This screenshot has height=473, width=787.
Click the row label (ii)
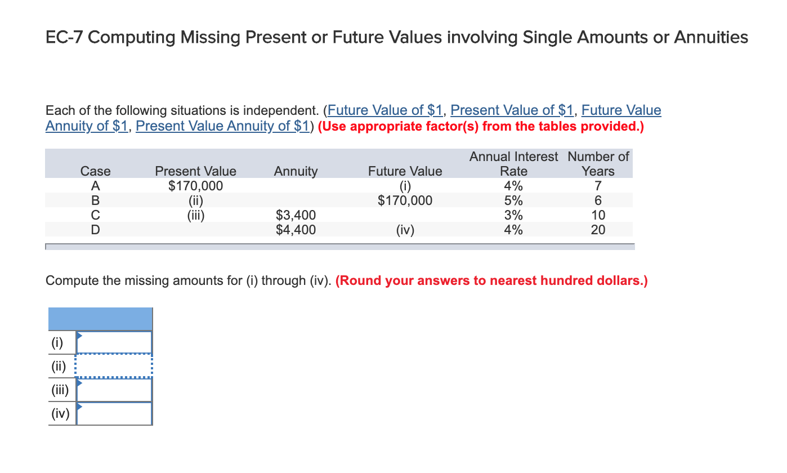[59, 365]
